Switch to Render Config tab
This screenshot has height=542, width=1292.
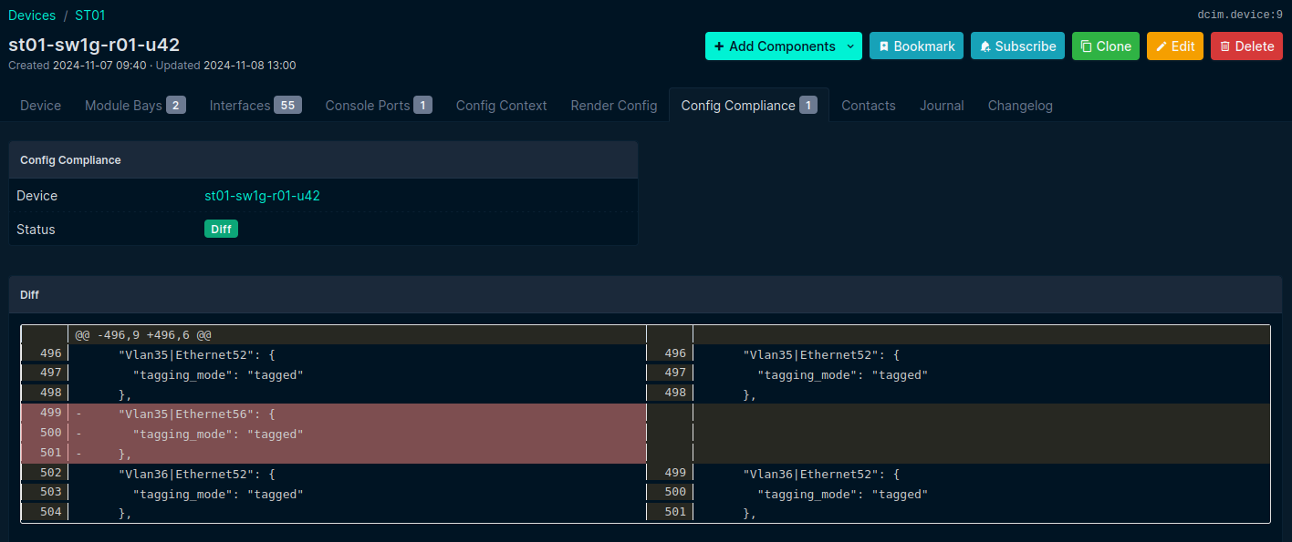tap(613, 106)
